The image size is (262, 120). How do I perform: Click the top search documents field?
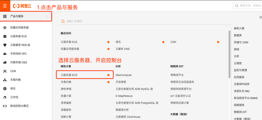[247, 6]
